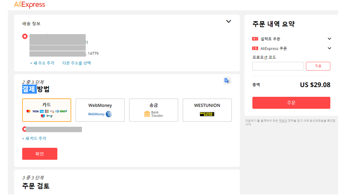Apply the promo code with 적용
The height and width of the screenshot is (195, 346).
(318, 66)
